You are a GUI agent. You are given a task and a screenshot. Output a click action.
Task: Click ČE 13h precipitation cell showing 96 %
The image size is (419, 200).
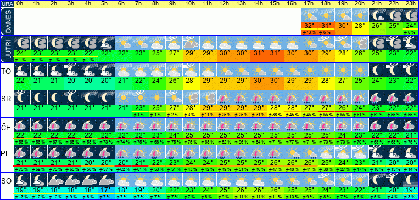coord(242,141)
